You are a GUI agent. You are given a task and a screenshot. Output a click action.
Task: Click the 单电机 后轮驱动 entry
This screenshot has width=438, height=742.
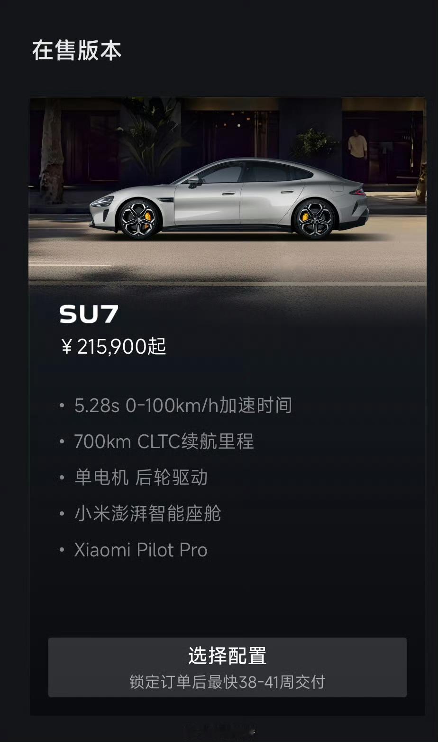click(x=141, y=478)
